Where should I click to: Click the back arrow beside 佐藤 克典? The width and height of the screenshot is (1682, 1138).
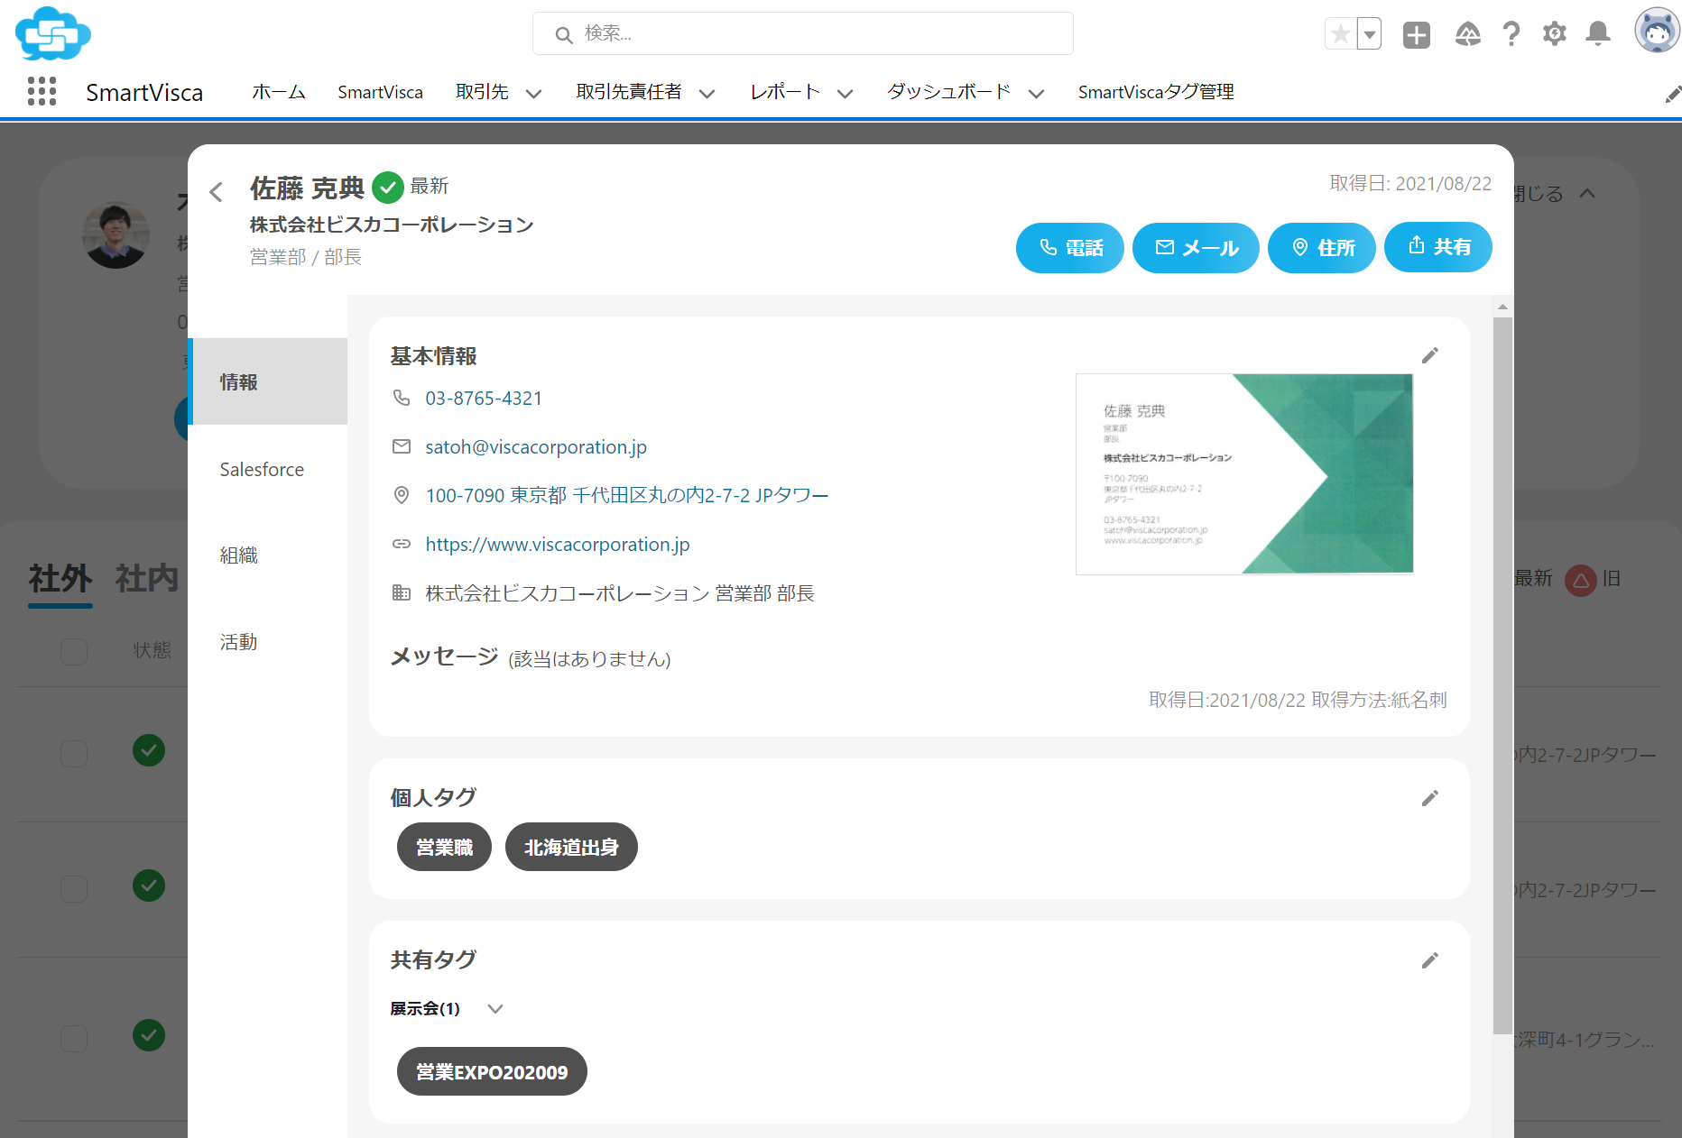216,191
